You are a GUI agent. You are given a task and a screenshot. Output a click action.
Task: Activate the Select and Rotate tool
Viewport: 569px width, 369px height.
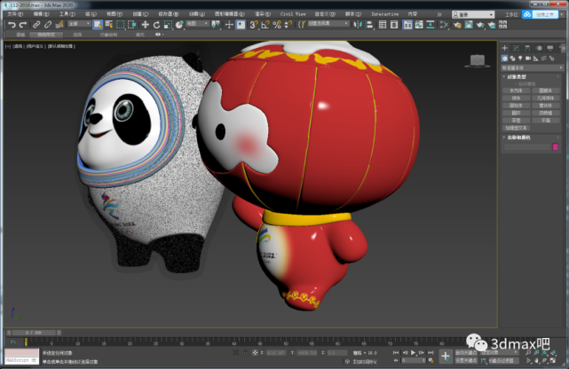pos(156,25)
